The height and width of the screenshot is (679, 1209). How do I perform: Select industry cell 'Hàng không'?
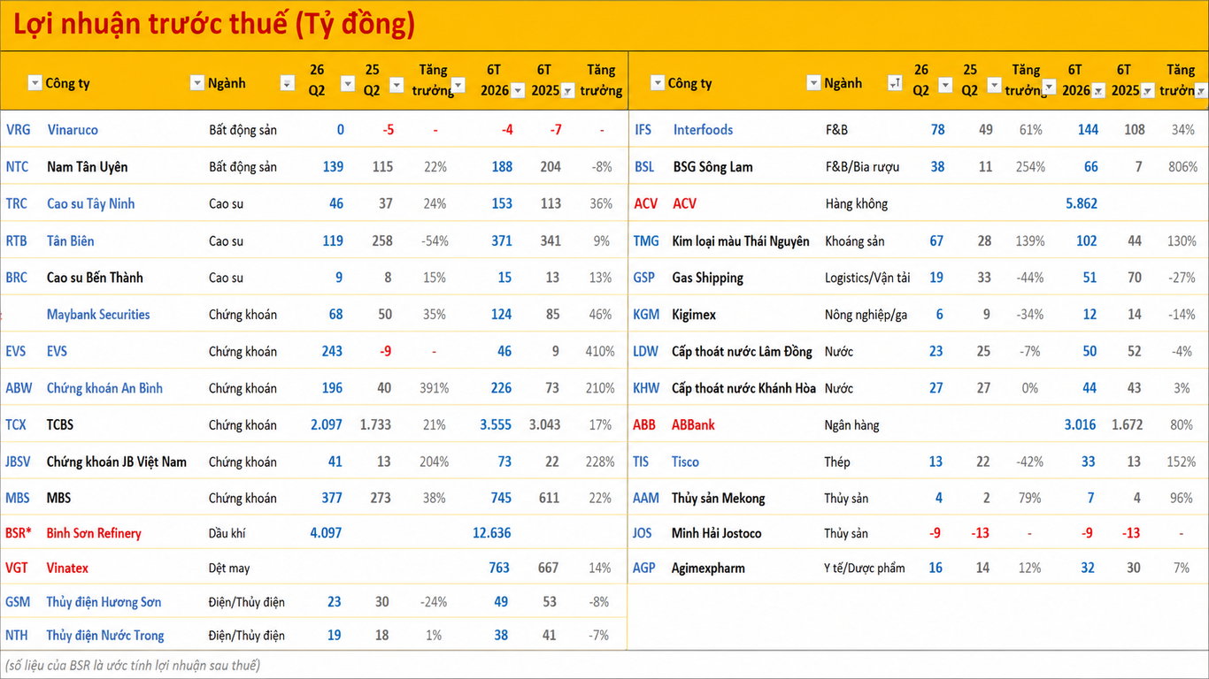(856, 204)
